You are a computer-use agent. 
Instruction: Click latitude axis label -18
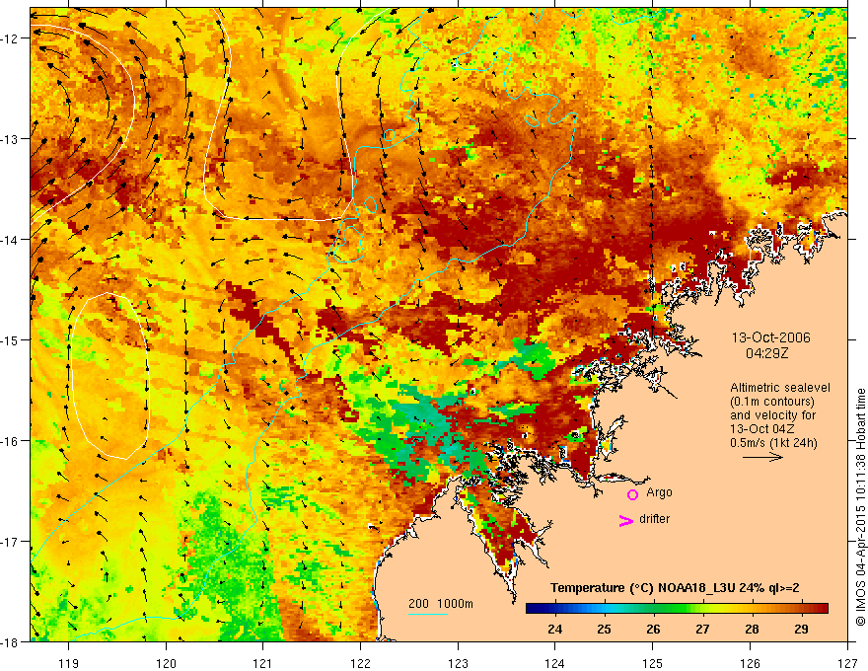point(10,641)
